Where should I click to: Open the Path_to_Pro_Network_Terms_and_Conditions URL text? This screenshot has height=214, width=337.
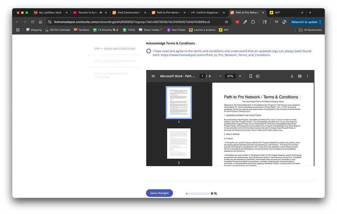pos(216,55)
